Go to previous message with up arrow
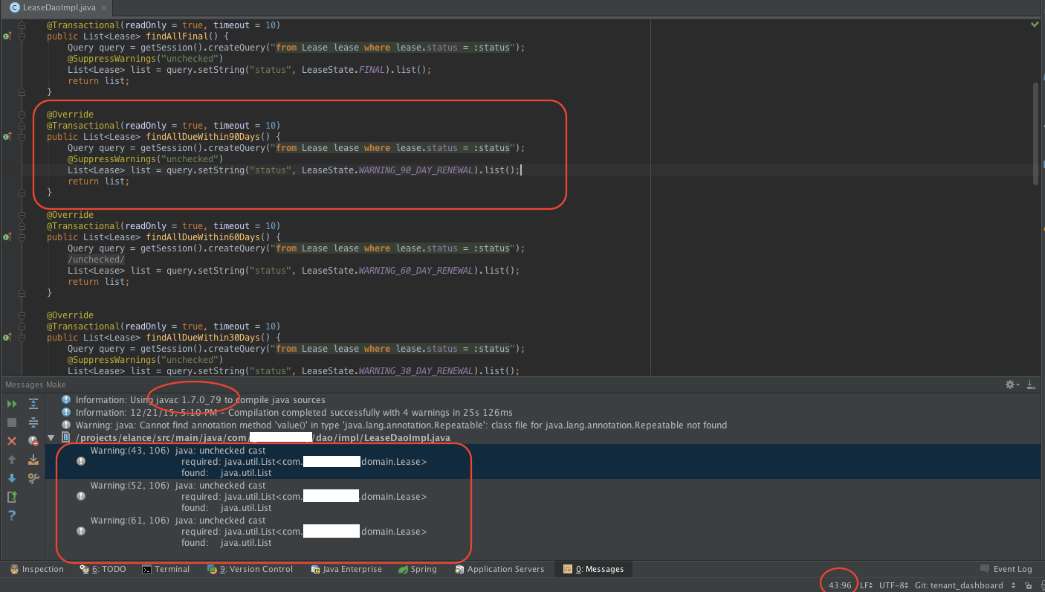Viewport: 1045px width, 592px height. (12, 460)
